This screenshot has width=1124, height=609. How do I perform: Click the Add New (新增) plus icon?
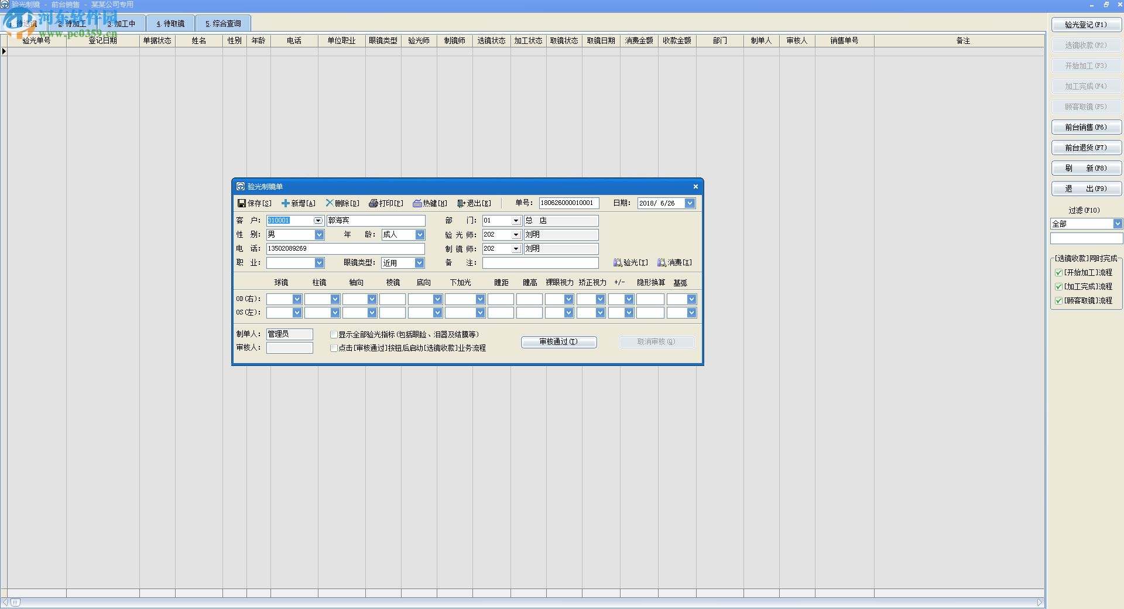286,203
